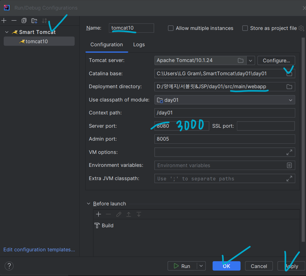Click the IntelliJ IDEA logo icon
Image resolution: width=306 pixels, height=276 pixels.
tap(7, 8)
